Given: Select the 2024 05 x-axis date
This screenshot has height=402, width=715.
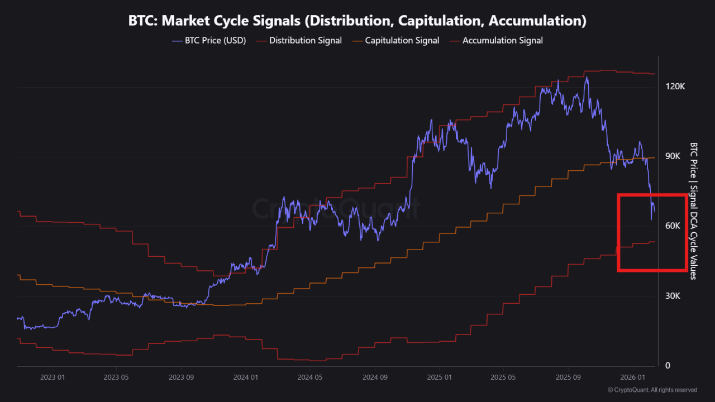Looking at the screenshot, I should point(311,377).
